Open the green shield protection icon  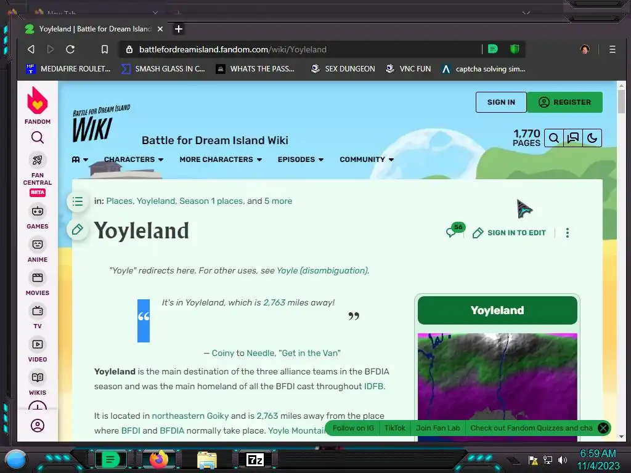point(515,49)
